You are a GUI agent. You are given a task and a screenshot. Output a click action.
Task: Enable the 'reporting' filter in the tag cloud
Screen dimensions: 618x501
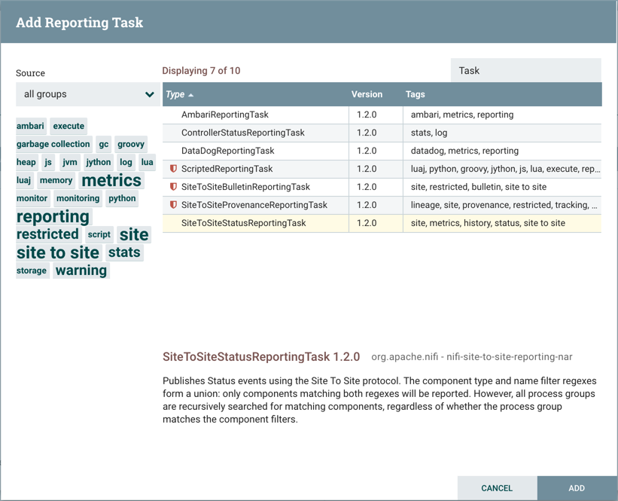click(53, 216)
